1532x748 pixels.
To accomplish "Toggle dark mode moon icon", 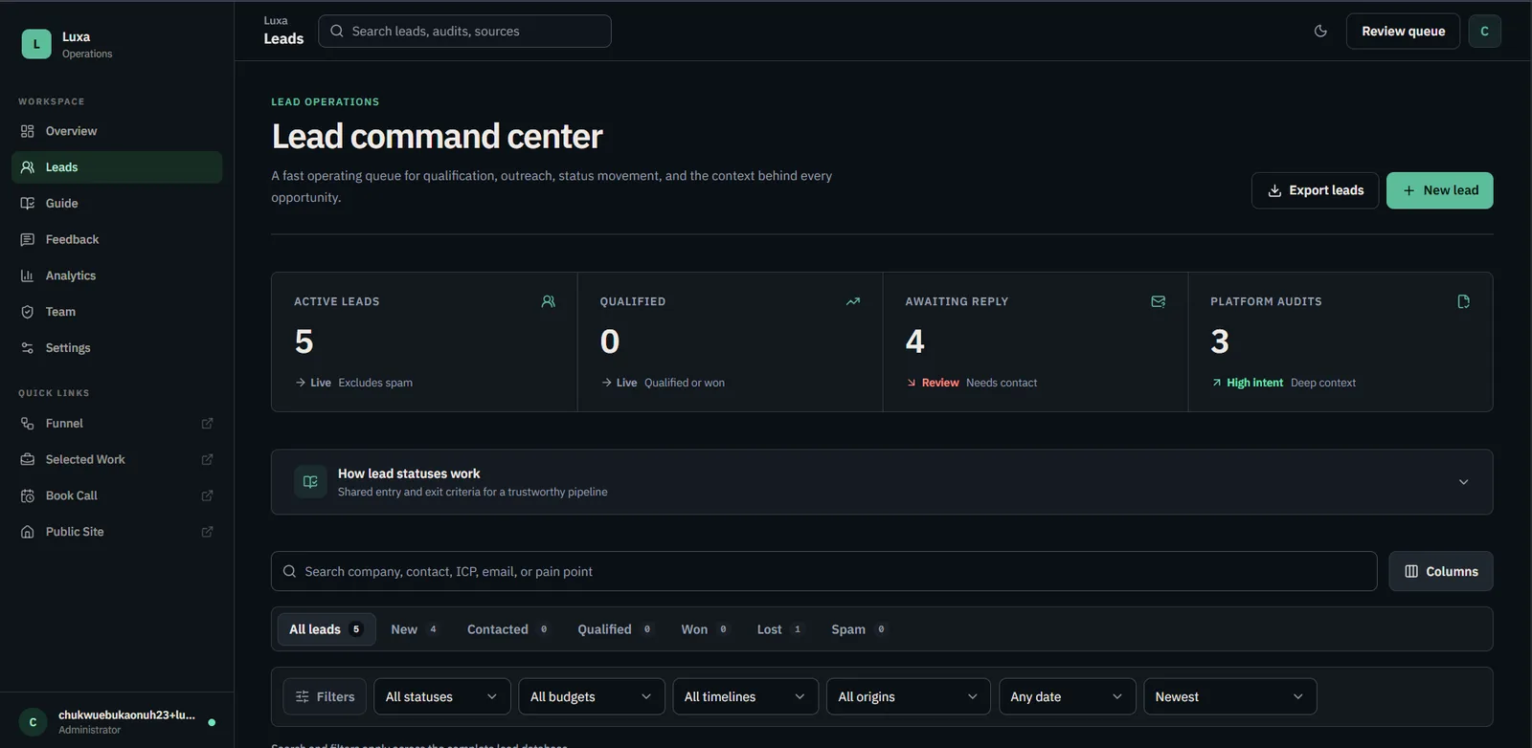I will (x=1320, y=31).
